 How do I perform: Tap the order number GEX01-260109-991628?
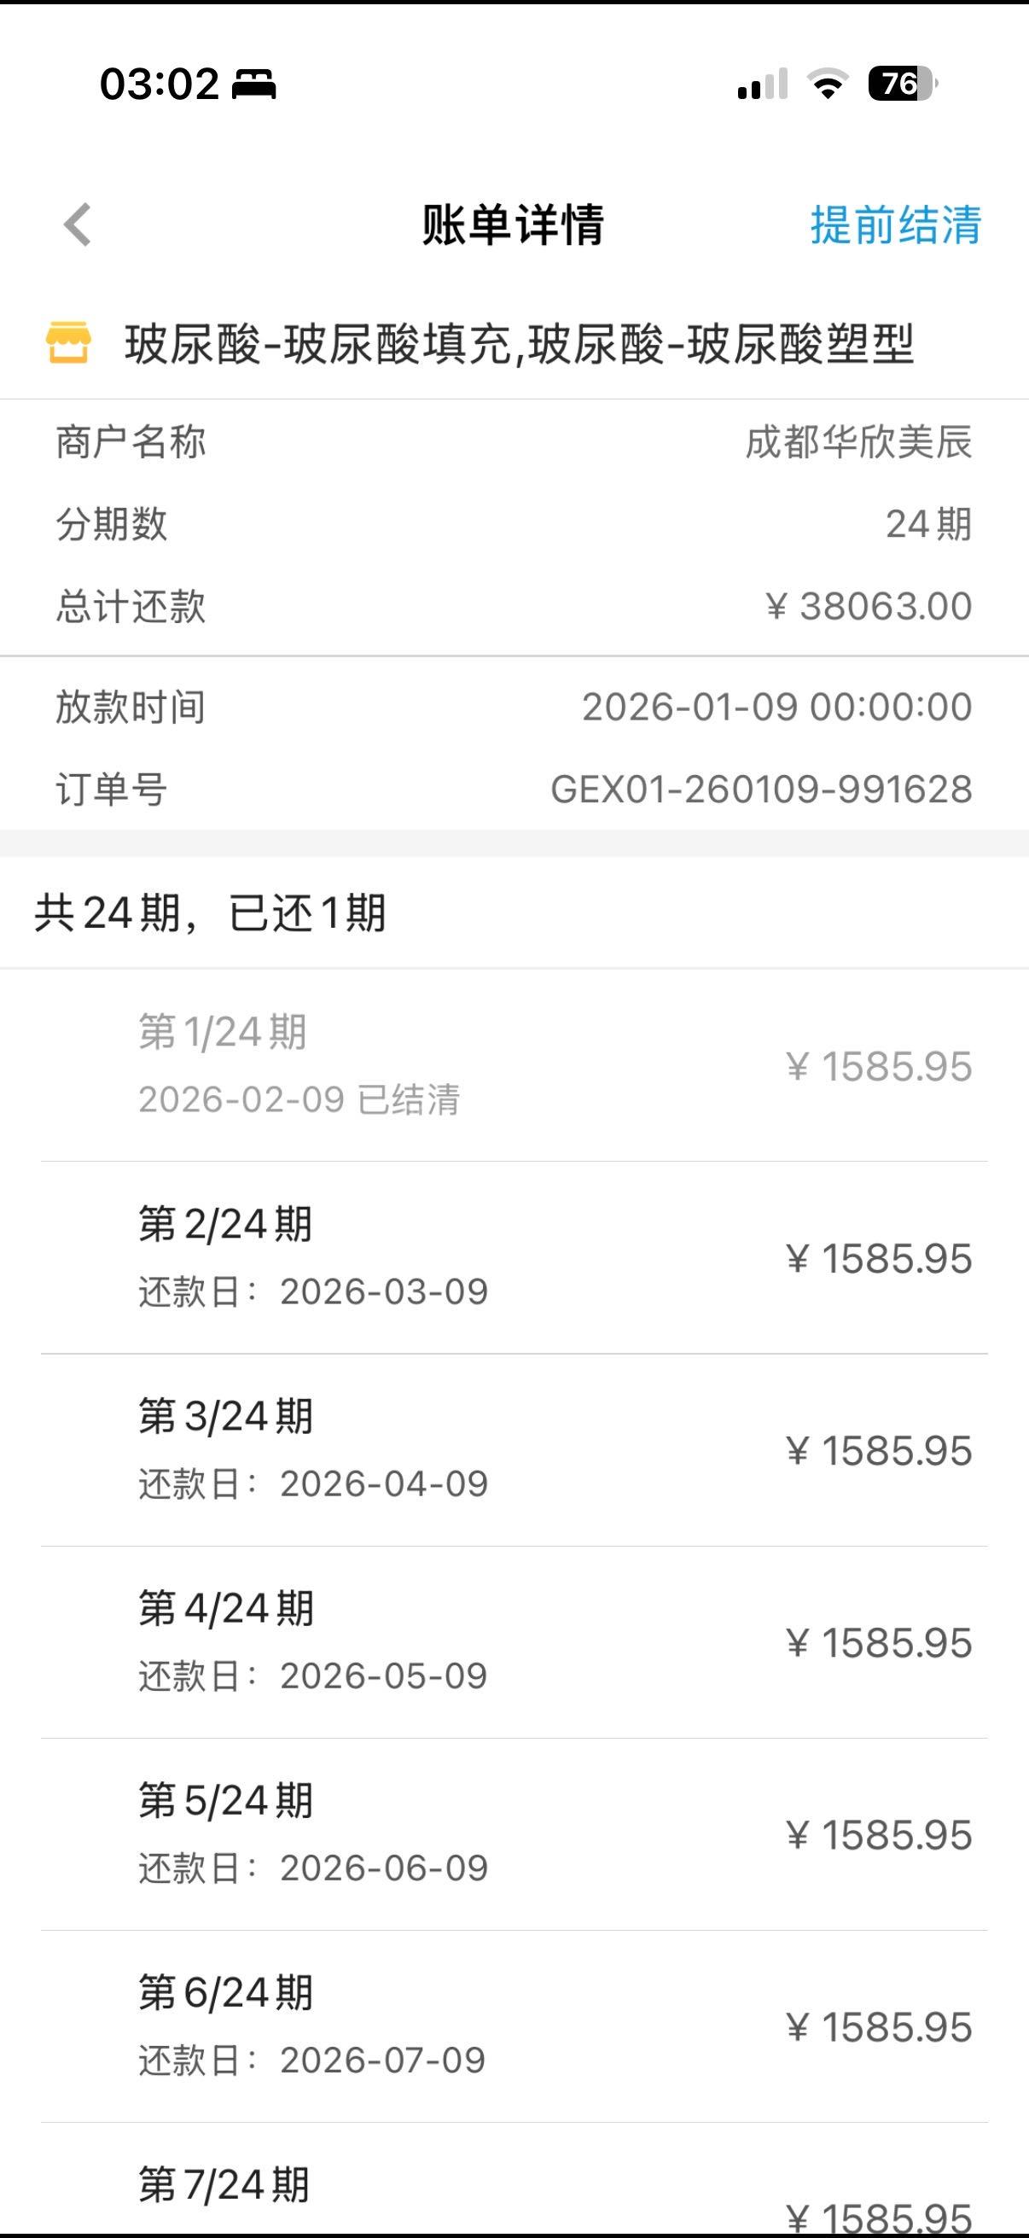pos(761,789)
